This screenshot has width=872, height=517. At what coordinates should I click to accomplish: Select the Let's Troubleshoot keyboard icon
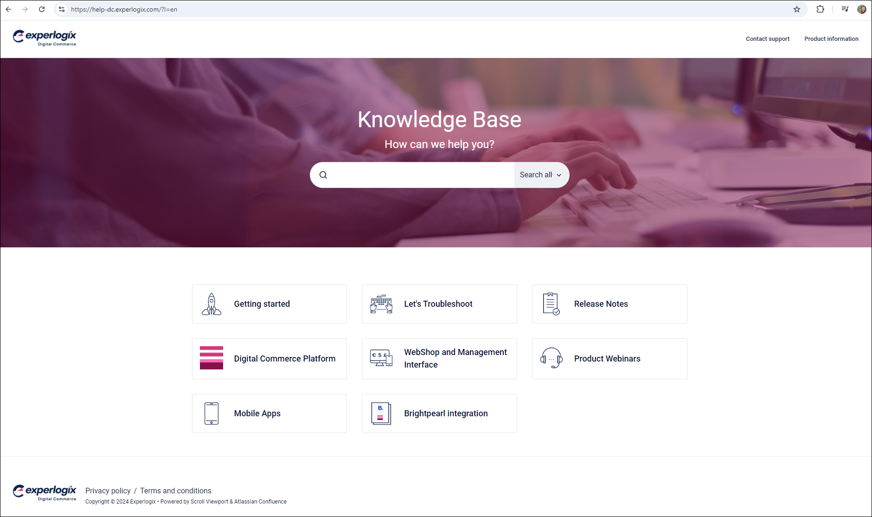pos(381,304)
